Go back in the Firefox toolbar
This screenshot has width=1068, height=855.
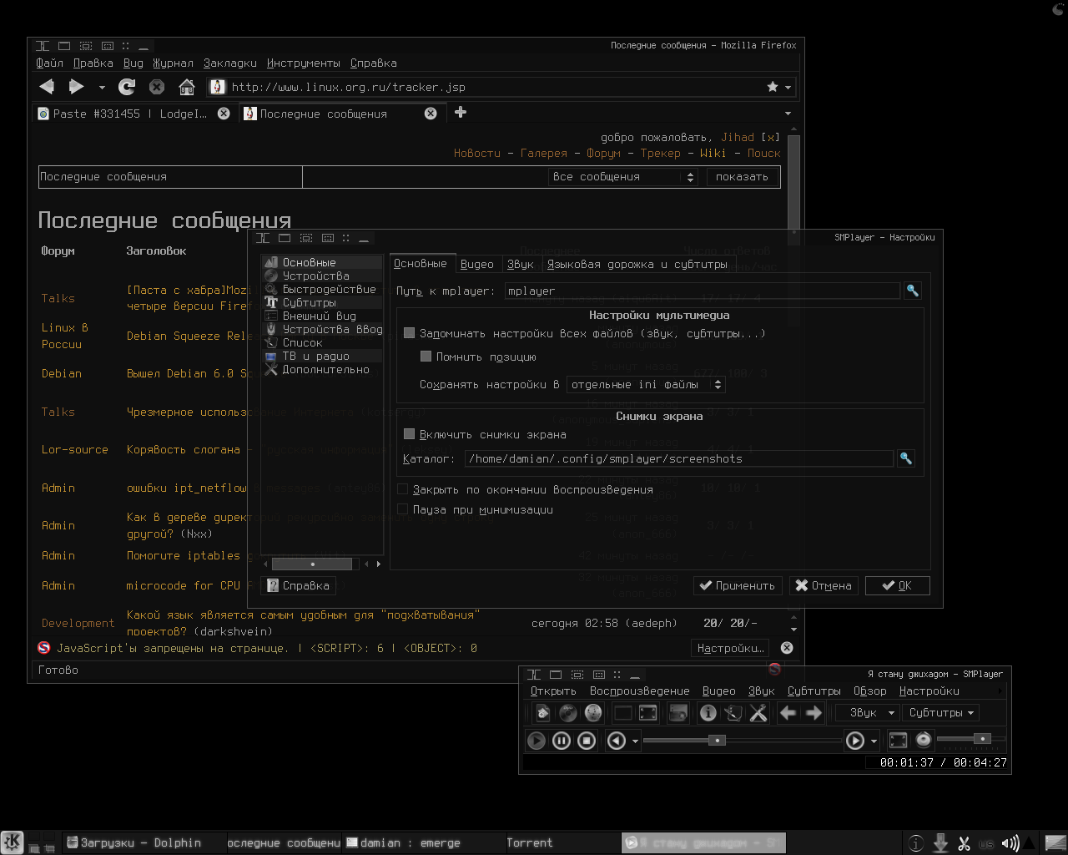click(x=47, y=86)
